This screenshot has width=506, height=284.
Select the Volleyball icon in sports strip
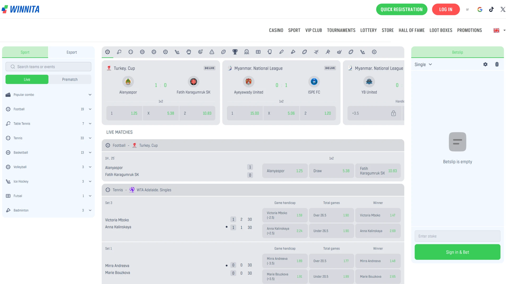tap(154, 52)
